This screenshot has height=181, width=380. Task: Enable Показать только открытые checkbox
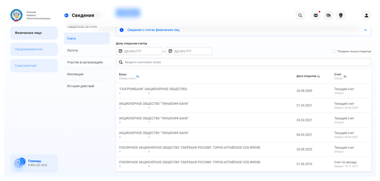[x=334, y=51]
